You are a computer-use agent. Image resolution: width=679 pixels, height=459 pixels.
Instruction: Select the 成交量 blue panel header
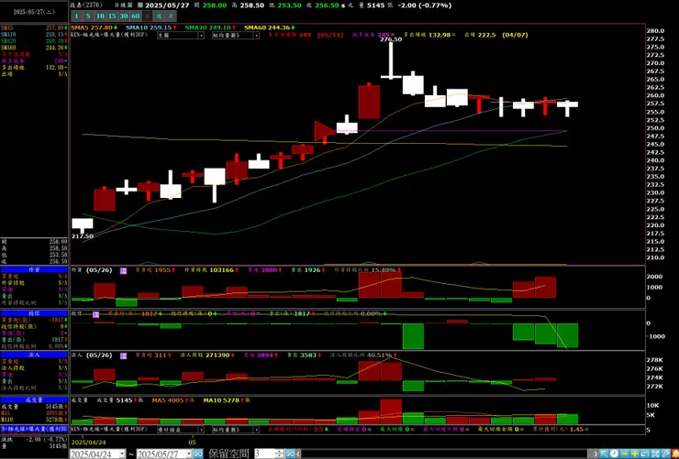pos(34,400)
